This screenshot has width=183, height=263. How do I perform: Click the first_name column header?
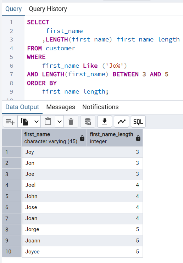click(54, 138)
